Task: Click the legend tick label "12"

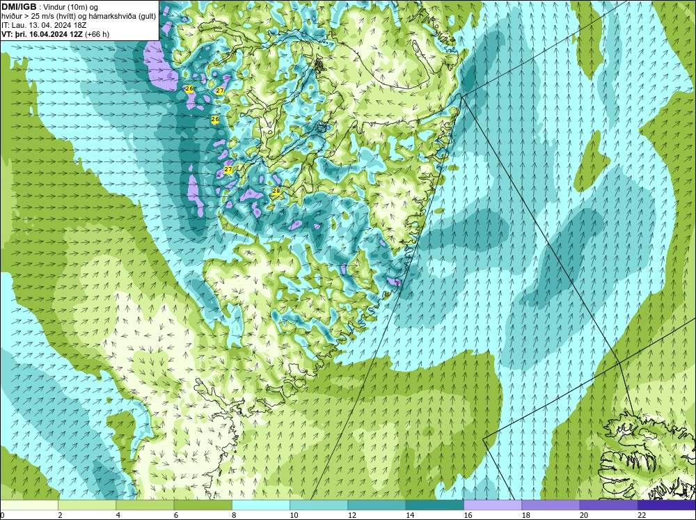Action: point(352,515)
